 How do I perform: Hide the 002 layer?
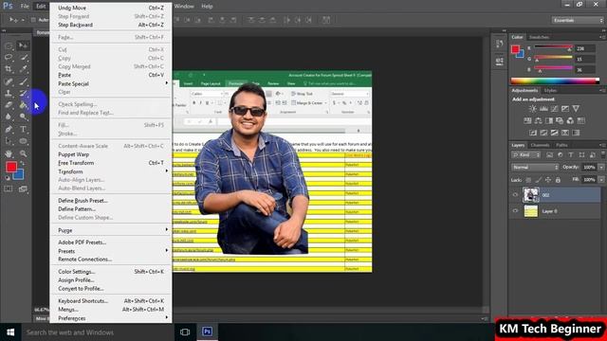point(515,195)
